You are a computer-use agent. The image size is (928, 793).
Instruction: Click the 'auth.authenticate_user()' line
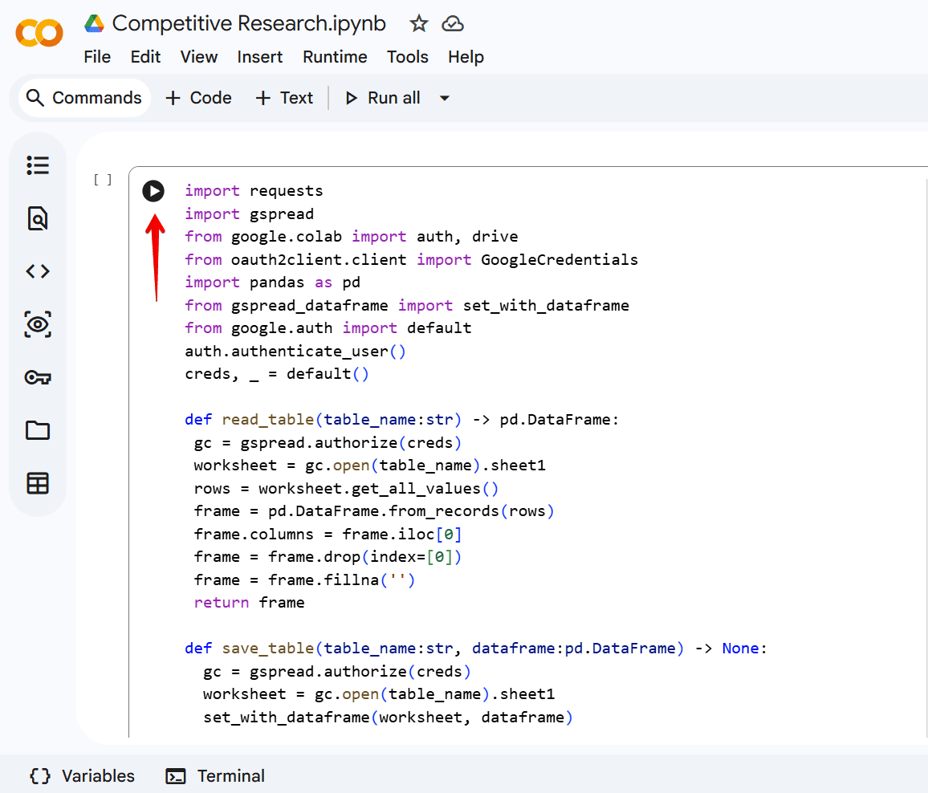pos(295,351)
